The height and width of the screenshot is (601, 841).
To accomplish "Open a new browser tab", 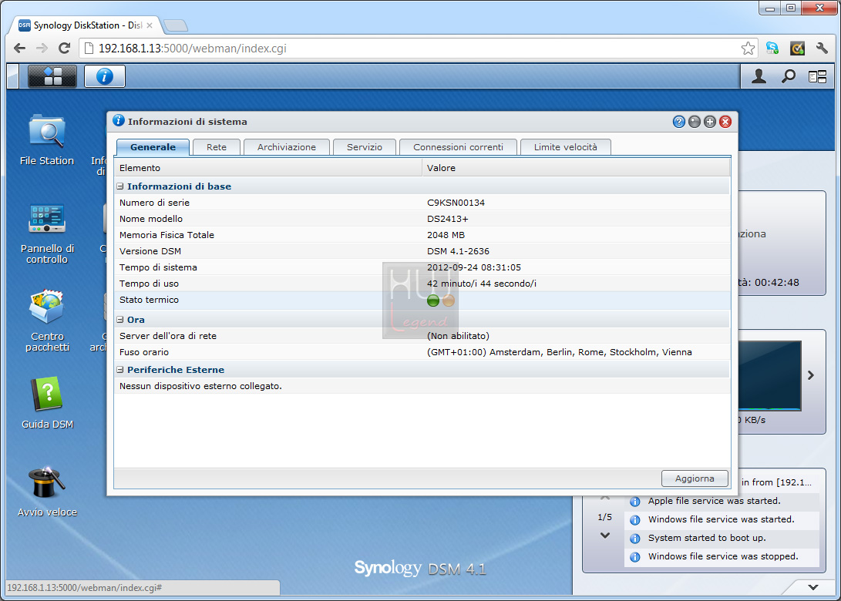I will pyautogui.click(x=176, y=25).
